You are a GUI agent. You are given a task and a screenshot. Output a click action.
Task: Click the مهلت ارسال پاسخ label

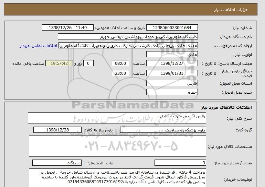pos(235,64)
